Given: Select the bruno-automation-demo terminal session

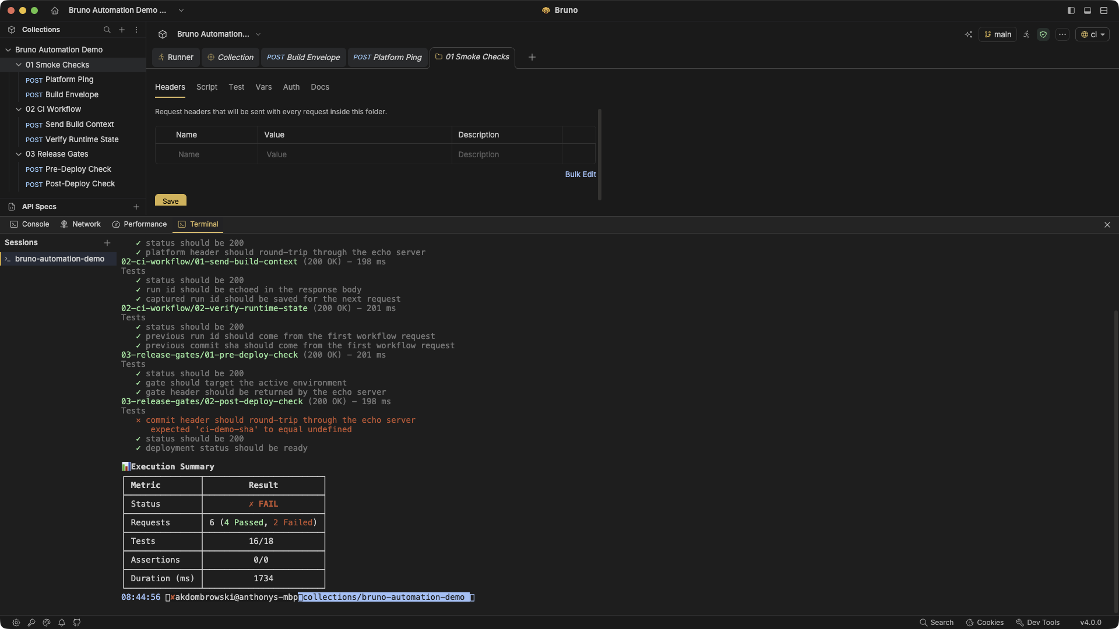Looking at the screenshot, I should pyautogui.click(x=58, y=259).
